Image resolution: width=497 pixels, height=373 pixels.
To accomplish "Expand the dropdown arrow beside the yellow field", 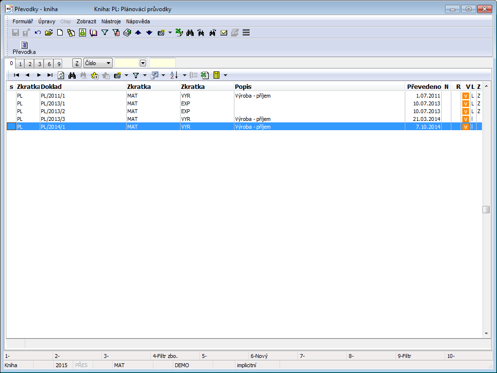I will (x=143, y=63).
